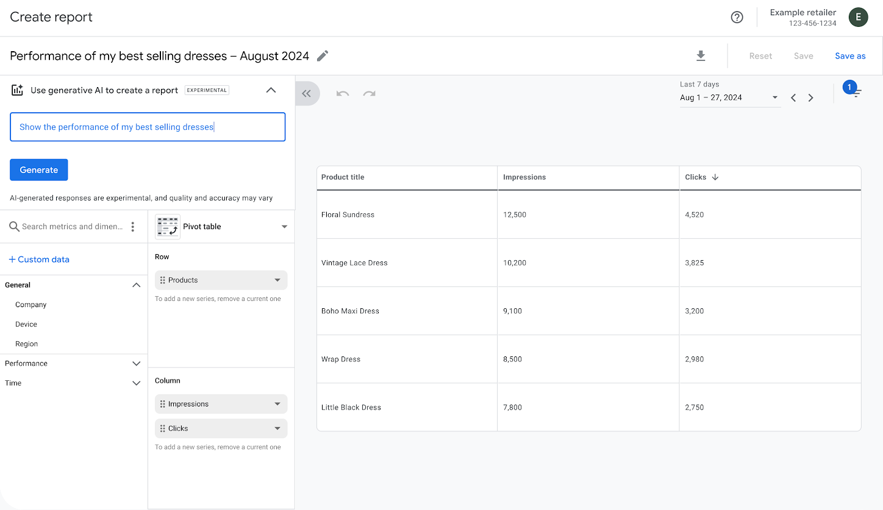
Task: Click Save as
Action: pyautogui.click(x=850, y=56)
